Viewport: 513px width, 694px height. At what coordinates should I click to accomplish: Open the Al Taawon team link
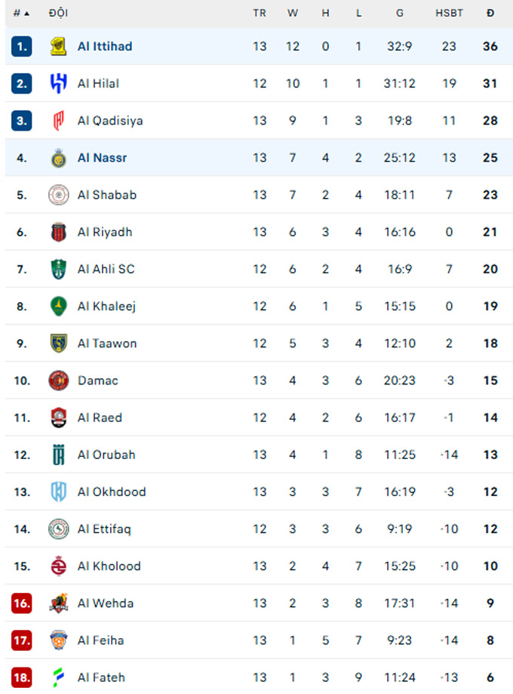point(107,344)
